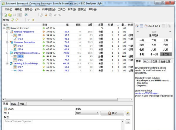
Task: Click the Open file folder icon
Action: point(10,15)
